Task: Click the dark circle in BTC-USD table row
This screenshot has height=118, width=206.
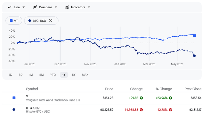Action: pyautogui.click(x=14, y=109)
